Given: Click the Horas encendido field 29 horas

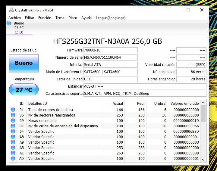Looking at the screenshot, I should 191,79.
